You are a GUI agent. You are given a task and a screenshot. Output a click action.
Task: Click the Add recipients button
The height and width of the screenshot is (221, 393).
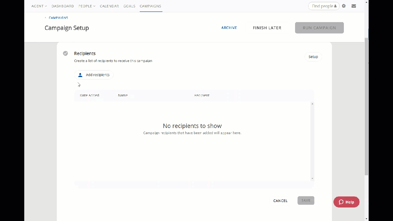[94, 75]
